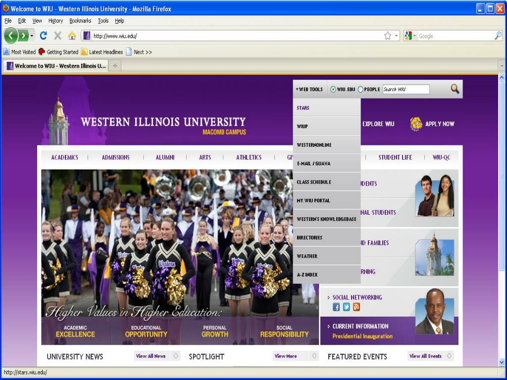Open the Most Visited bookmarks item
Image resolution: width=507 pixels, height=380 pixels.
[19, 51]
